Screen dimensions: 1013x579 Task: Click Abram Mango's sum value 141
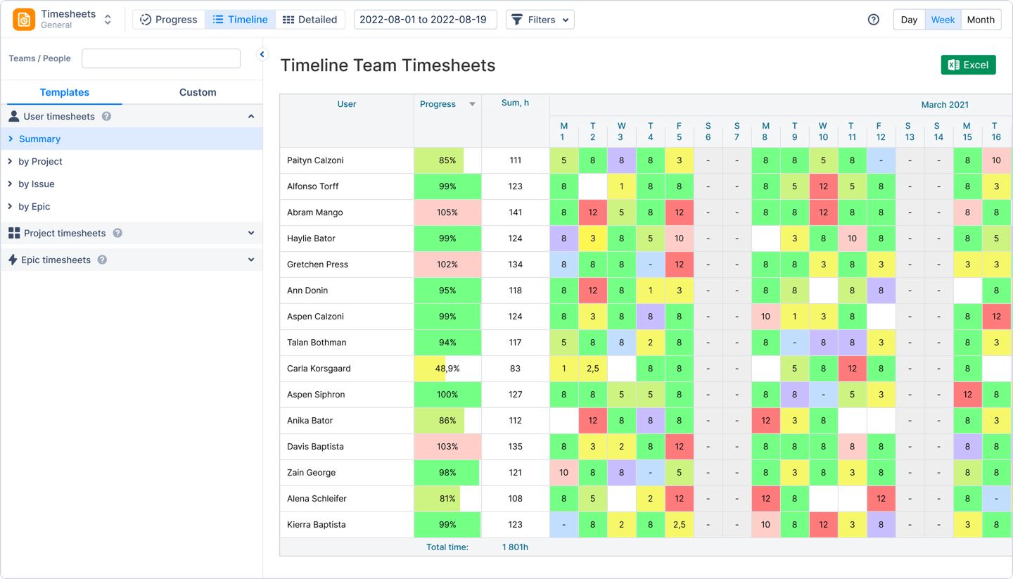click(x=515, y=212)
